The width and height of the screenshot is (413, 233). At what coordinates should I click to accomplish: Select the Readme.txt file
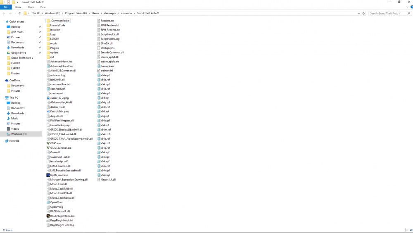click(x=107, y=21)
